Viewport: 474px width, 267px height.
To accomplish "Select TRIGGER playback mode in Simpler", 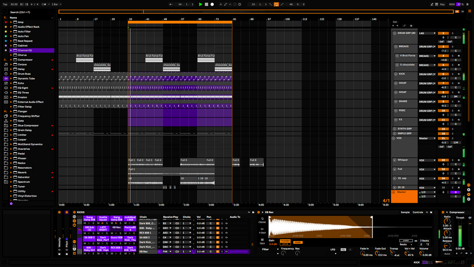I will tap(285, 241).
